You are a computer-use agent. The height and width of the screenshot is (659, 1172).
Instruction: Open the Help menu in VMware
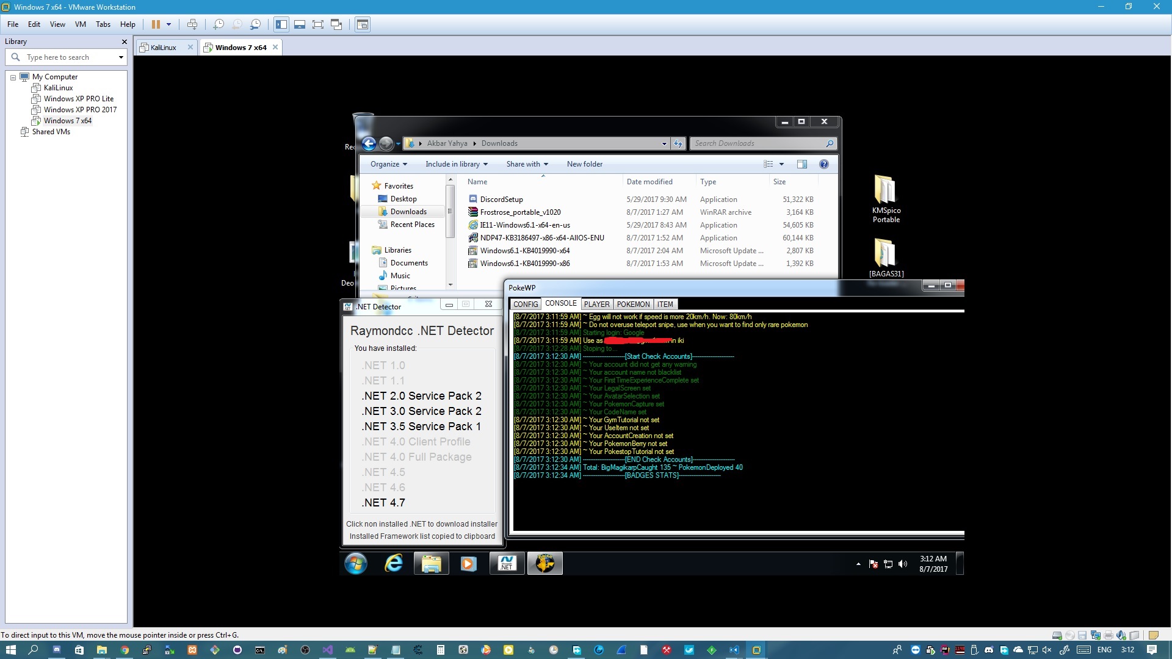[x=128, y=24]
